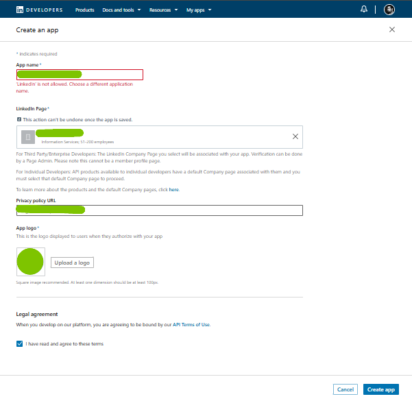Open the API Terms of Use link
Screen dimensions: 412x401
click(191, 324)
